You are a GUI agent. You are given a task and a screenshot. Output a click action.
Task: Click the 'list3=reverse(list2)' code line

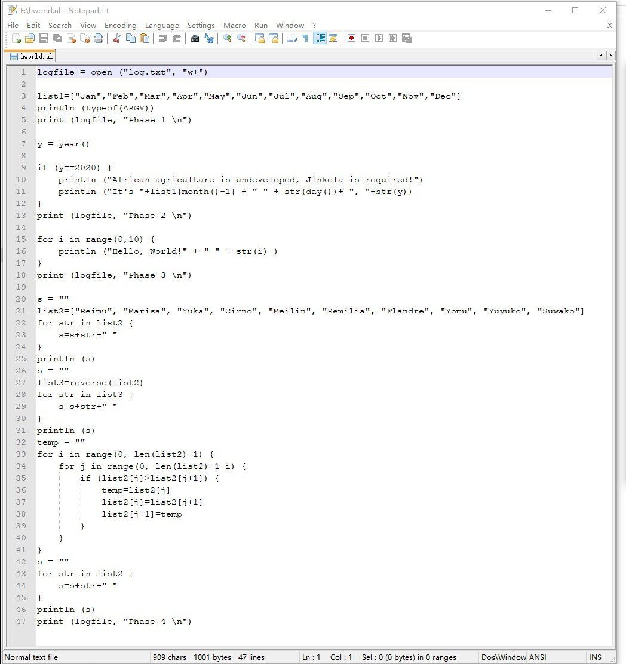click(x=90, y=382)
